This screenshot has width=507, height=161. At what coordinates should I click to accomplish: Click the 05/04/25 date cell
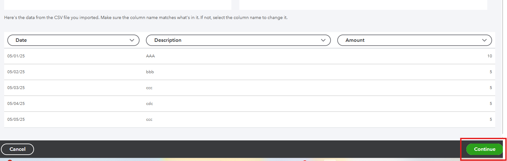16,104
